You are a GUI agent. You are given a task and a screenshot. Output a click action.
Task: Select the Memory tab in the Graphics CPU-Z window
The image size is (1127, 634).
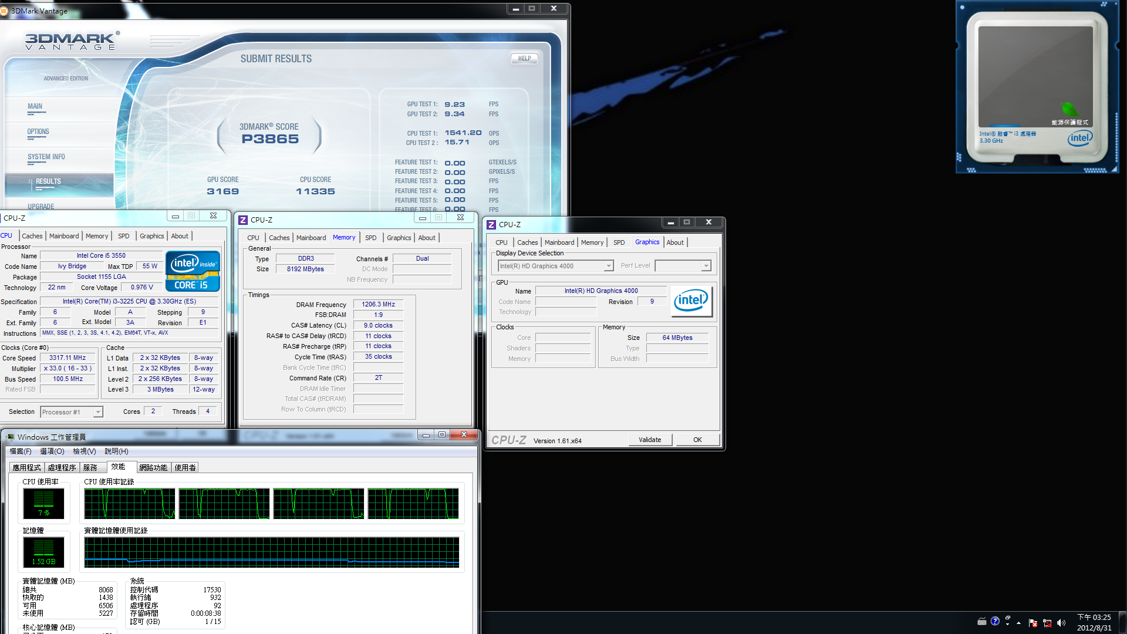592,242
